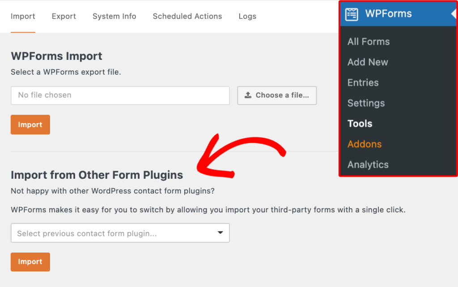The width and height of the screenshot is (458, 287).
Task: Click the Choose a file button
Action: coord(276,95)
